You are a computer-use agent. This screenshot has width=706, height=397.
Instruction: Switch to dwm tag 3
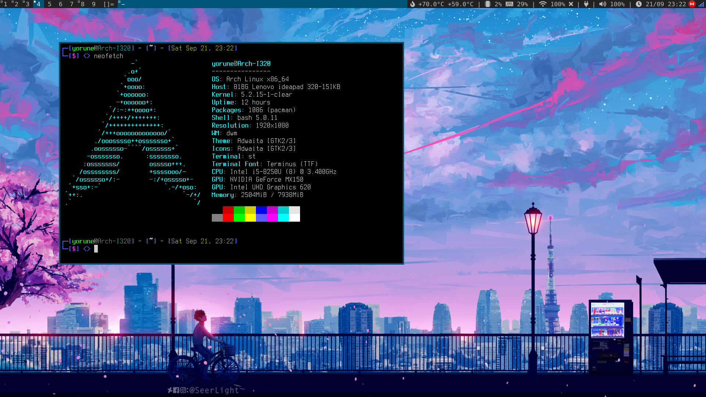(x=27, y=4)
